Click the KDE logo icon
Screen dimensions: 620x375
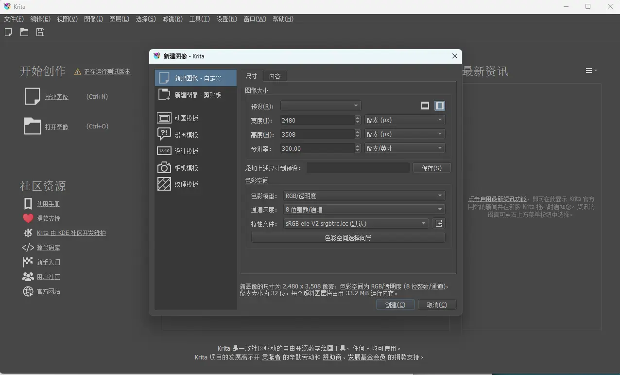click(x=28, y=233)
